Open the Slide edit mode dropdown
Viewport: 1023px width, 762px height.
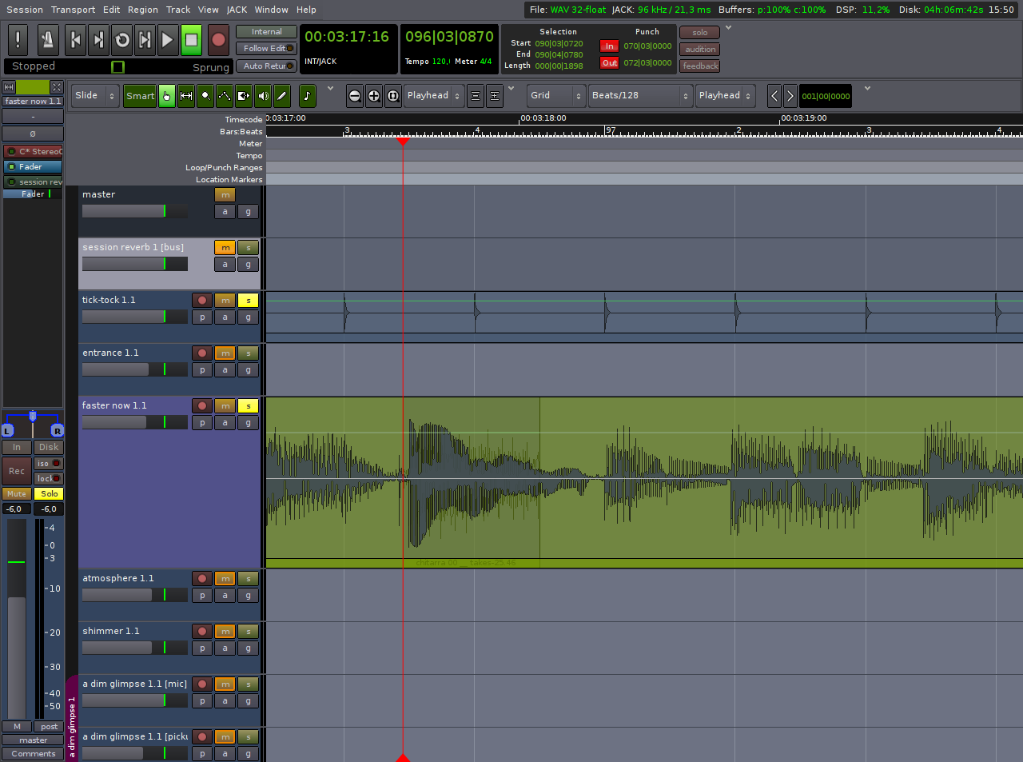click(95, 96)
